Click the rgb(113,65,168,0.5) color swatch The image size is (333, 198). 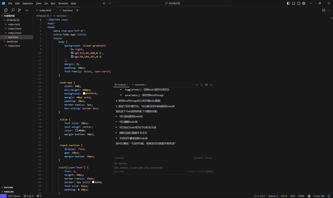(72, 53)
